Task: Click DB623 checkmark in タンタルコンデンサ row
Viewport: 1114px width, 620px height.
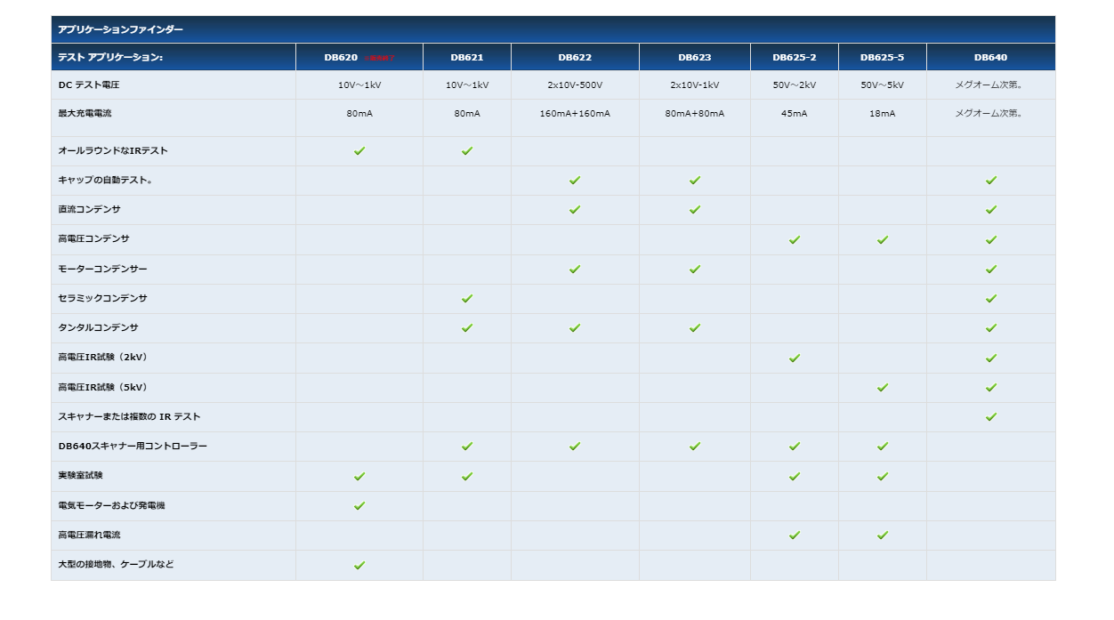Action: 695,328
